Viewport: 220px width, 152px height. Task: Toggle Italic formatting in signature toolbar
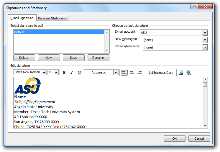pyautogui.click(x=72, y=73)
